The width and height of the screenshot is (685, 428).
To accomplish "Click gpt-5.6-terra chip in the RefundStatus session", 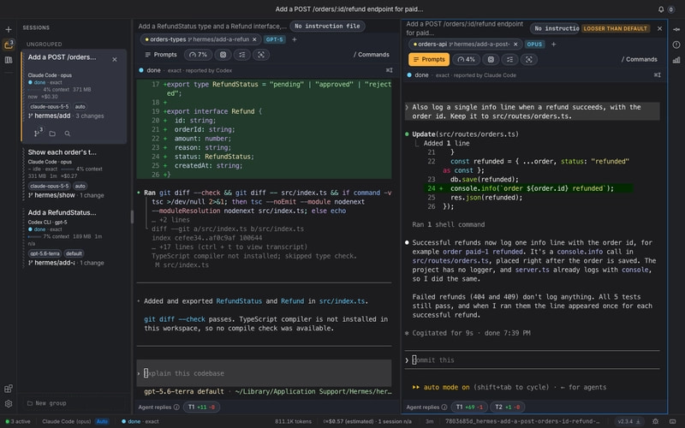I will click(45, 253).
